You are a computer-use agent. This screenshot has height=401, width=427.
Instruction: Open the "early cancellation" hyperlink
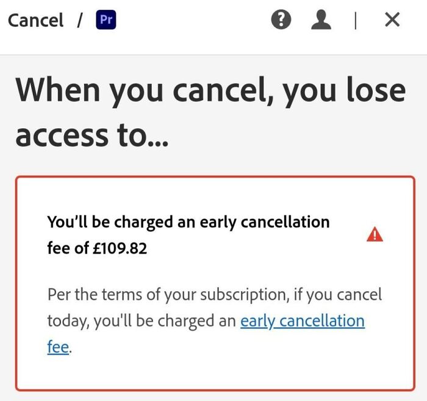point(303,320)
